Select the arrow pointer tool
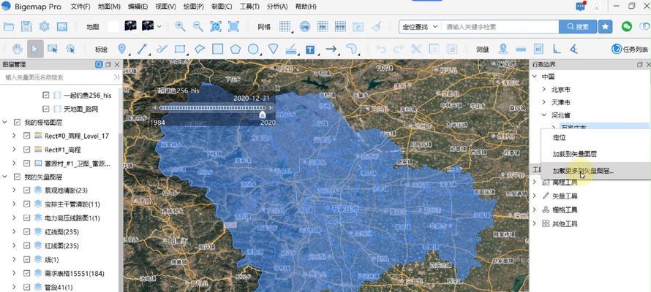The image size is (651, 292). click(x=35, y=49)
